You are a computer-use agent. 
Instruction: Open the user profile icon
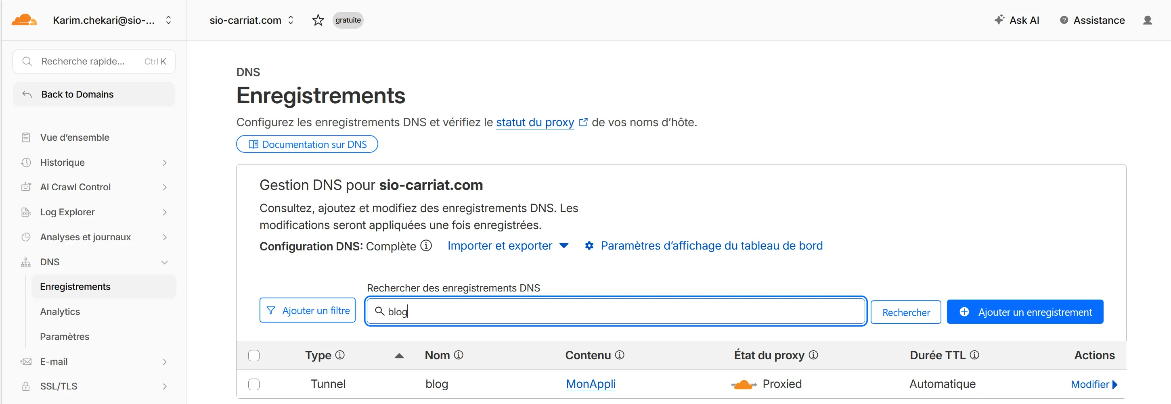[x=1147, y=20]
